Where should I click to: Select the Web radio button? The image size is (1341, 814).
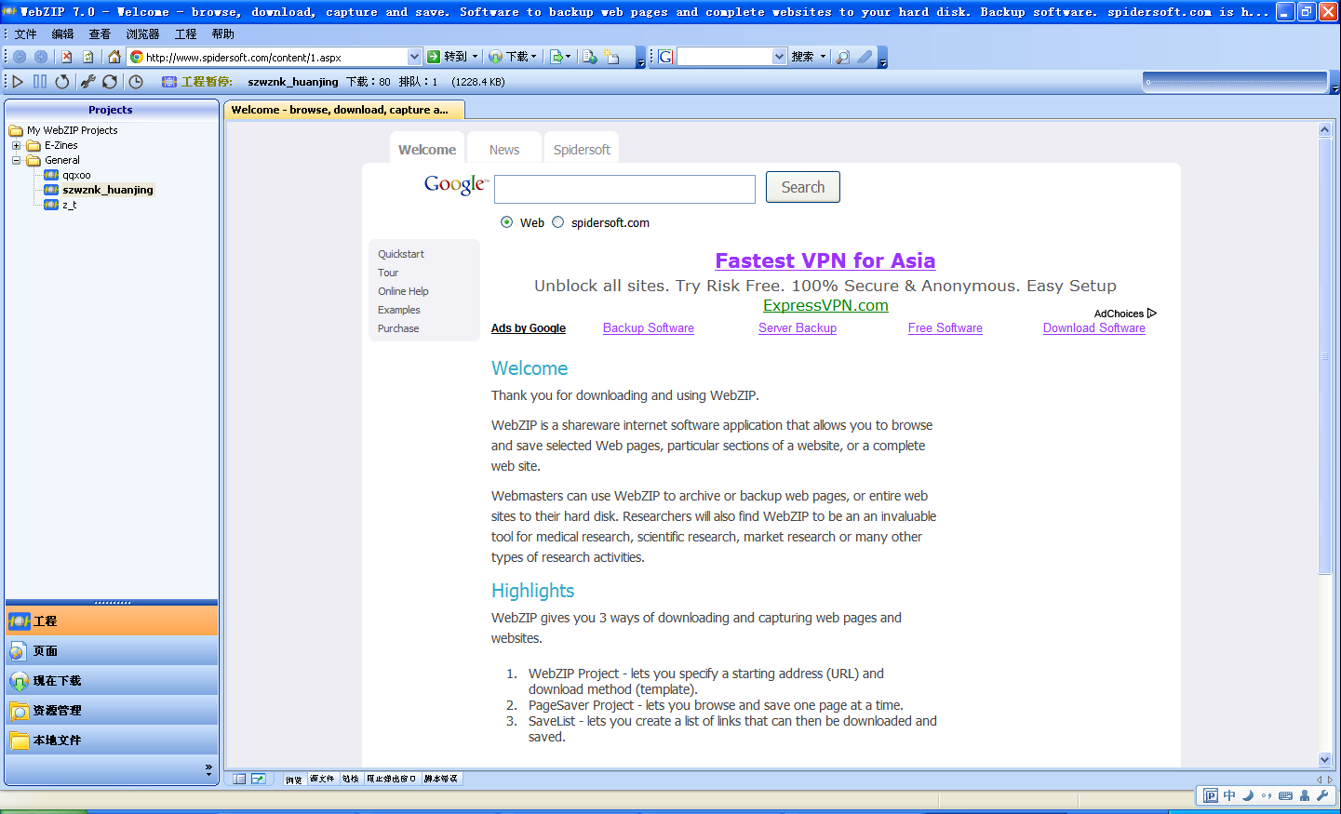[506, 222]
